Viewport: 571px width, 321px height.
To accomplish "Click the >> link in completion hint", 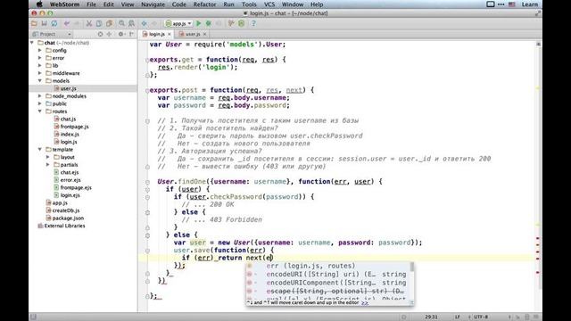I will [365, 303].
